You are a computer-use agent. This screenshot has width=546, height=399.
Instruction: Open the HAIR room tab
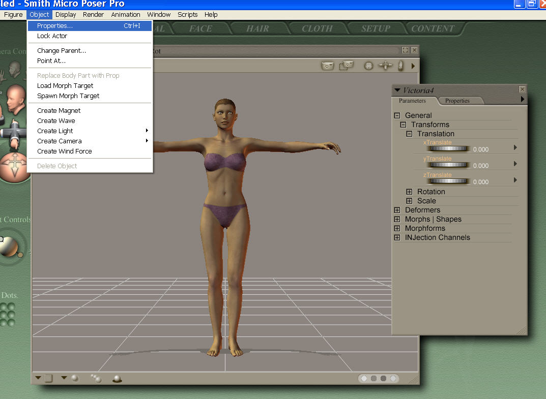tap(257, 28)
